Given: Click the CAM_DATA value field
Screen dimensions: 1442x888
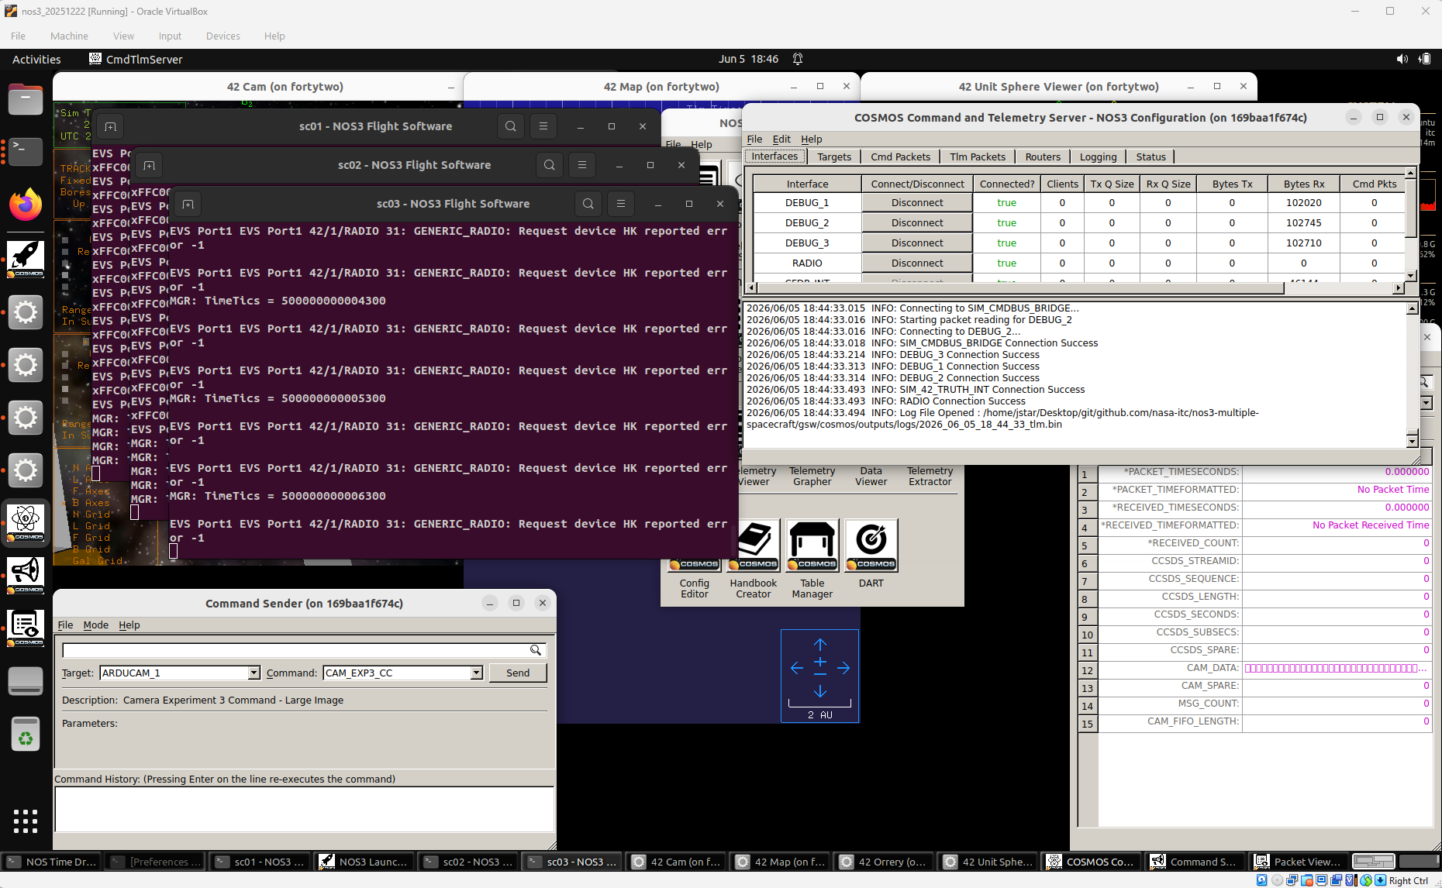Looking at the screenshot, I should coord(1337,668).
